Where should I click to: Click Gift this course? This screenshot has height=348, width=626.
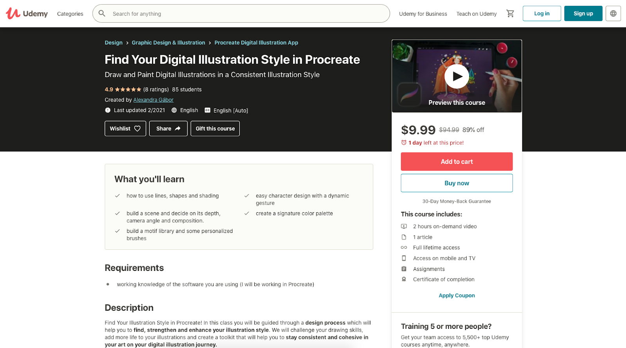(215, 128)
